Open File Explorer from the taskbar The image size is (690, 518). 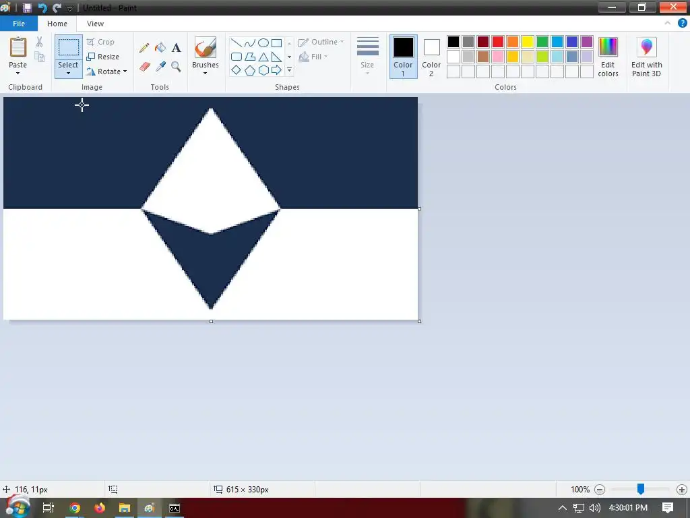click(125, 508)
